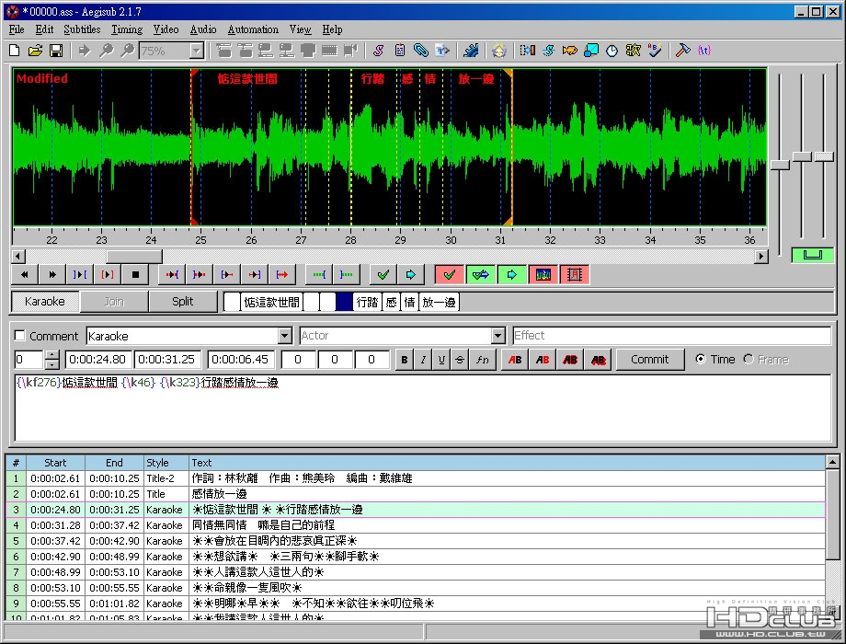Select the Frame radio button
Image resolution: width=846 pixels, height=644 pixels.
coord(749,359)
